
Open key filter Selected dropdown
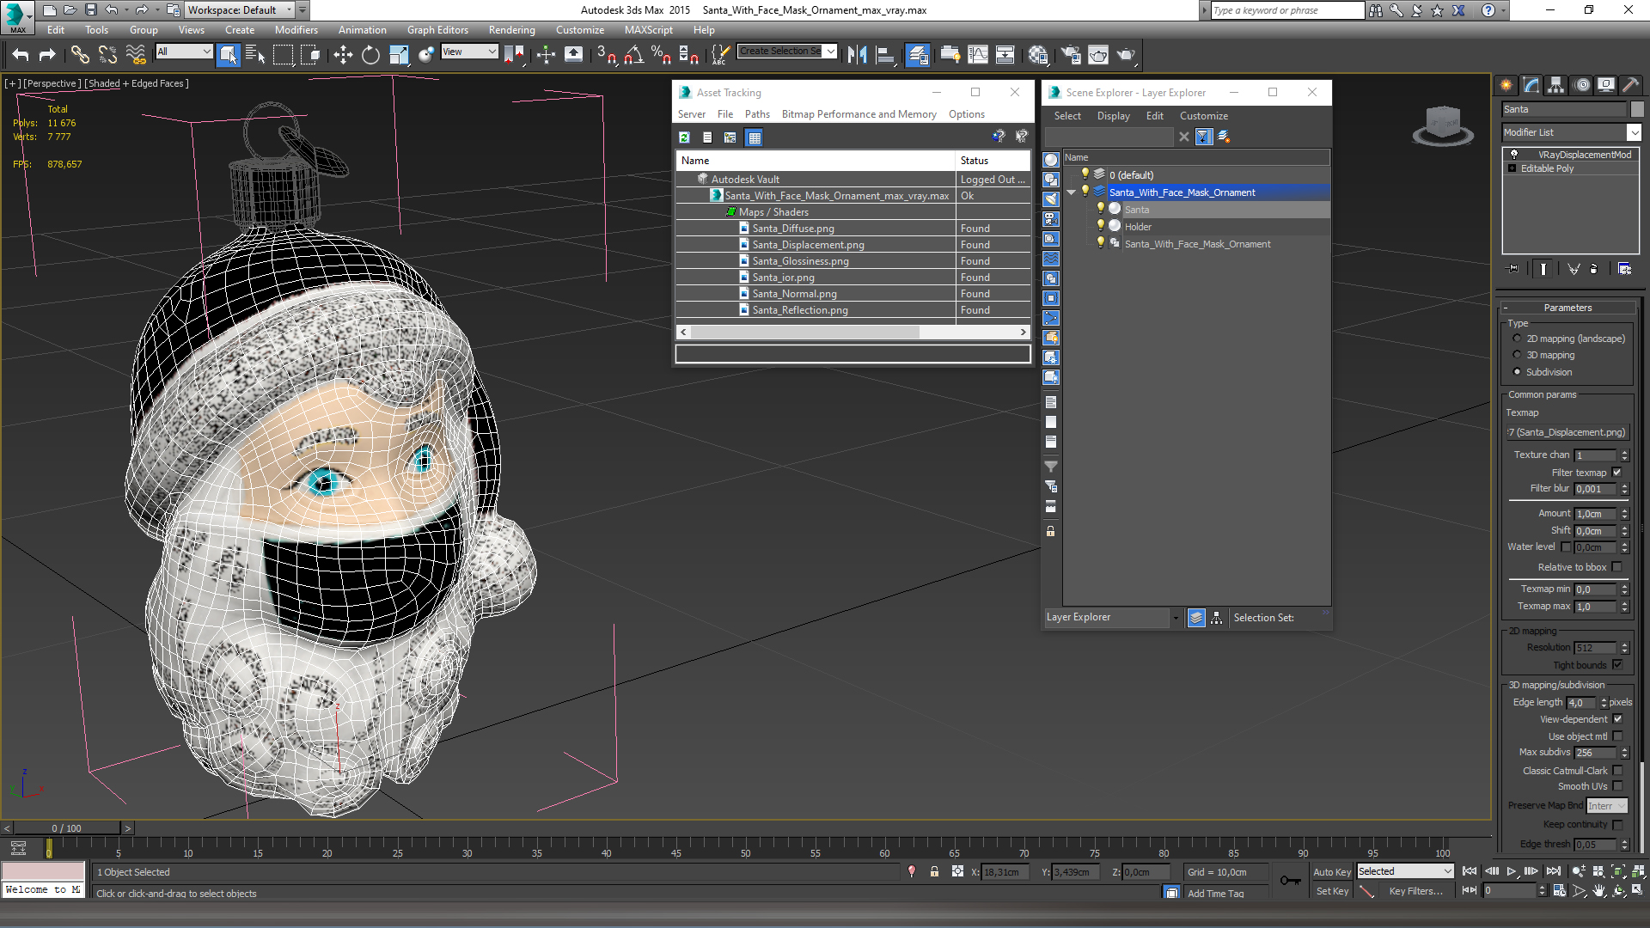1405,871
